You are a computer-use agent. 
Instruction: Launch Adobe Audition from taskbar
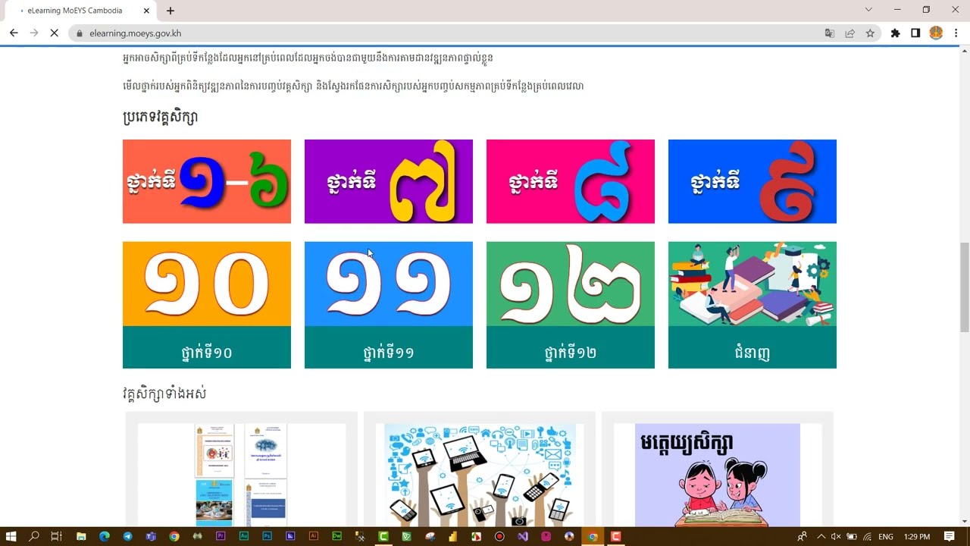click(244, 536)
